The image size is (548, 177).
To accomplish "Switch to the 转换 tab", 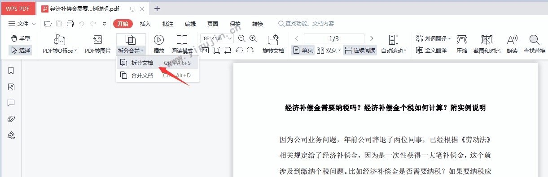I will pyautogui.click(x=258, y=24).
